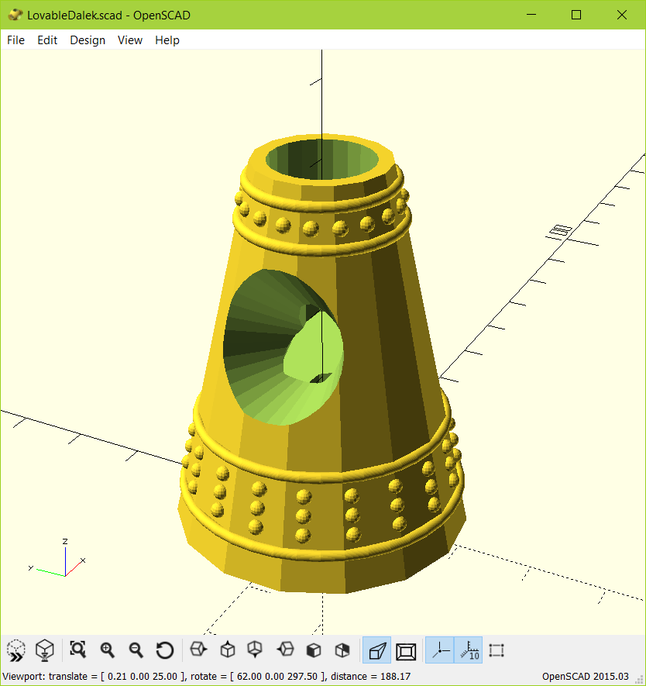The image size is (646, 686).
Task: Toggle perspective projection mode
Action: click(x=376, y=650)
